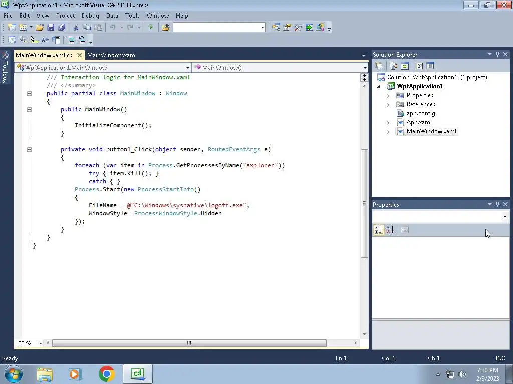
Task: Toggle Categorized view in Properties panel
Action: pos(379,230)
